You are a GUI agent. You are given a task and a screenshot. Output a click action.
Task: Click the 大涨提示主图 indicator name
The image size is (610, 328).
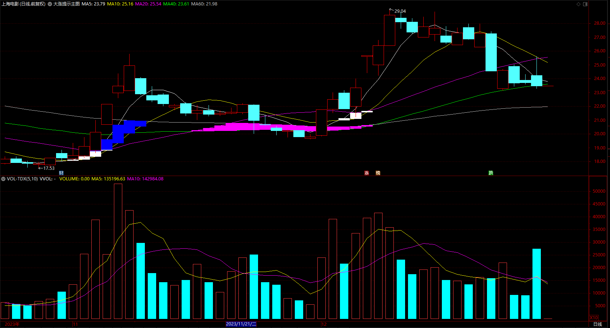pos(67,4)
